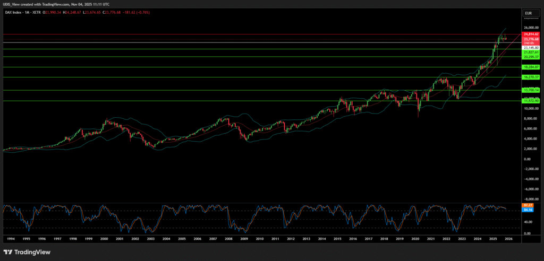Viewport: 544px width, 261px height.
Task: Click the blue 84.16 stochastic value label
Action: (528, 210)
